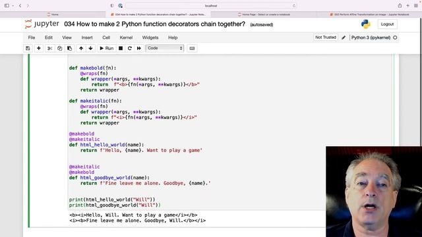Open the Help menu
422x237 pixels.
(173, 38)
